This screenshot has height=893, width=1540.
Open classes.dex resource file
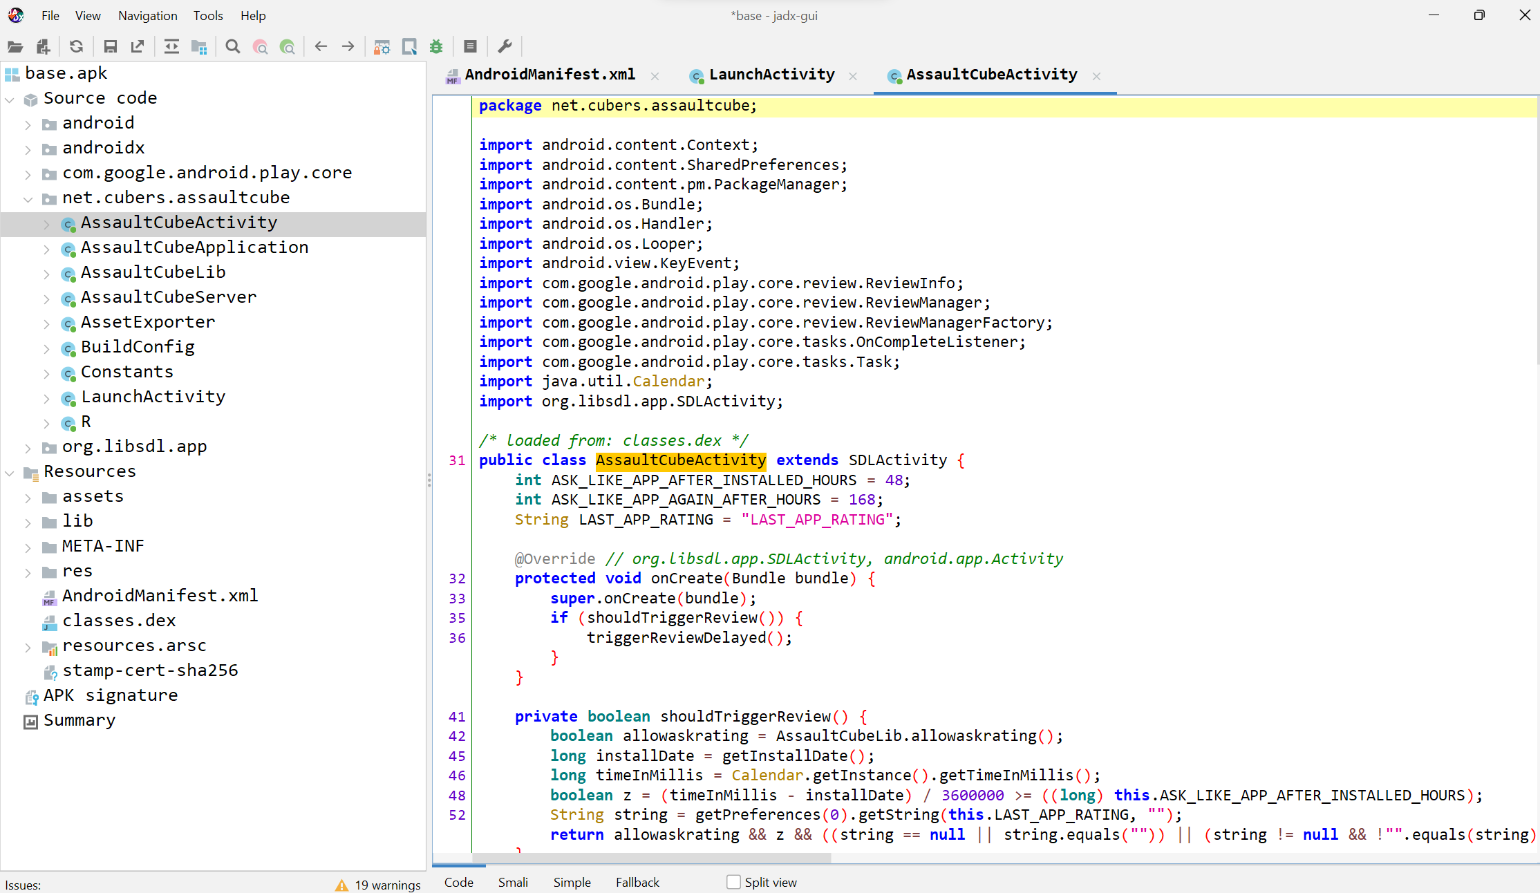[118, 621]
